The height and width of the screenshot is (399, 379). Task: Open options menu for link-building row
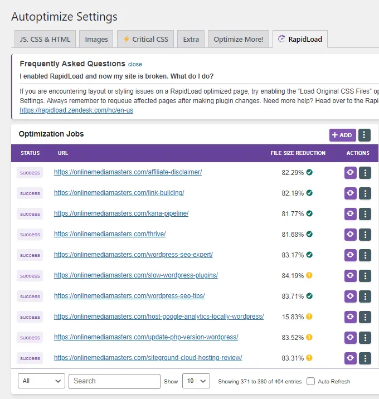[365, 193]
